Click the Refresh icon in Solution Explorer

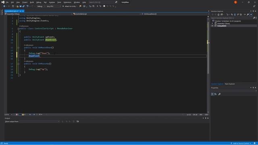tap(235, 14)
